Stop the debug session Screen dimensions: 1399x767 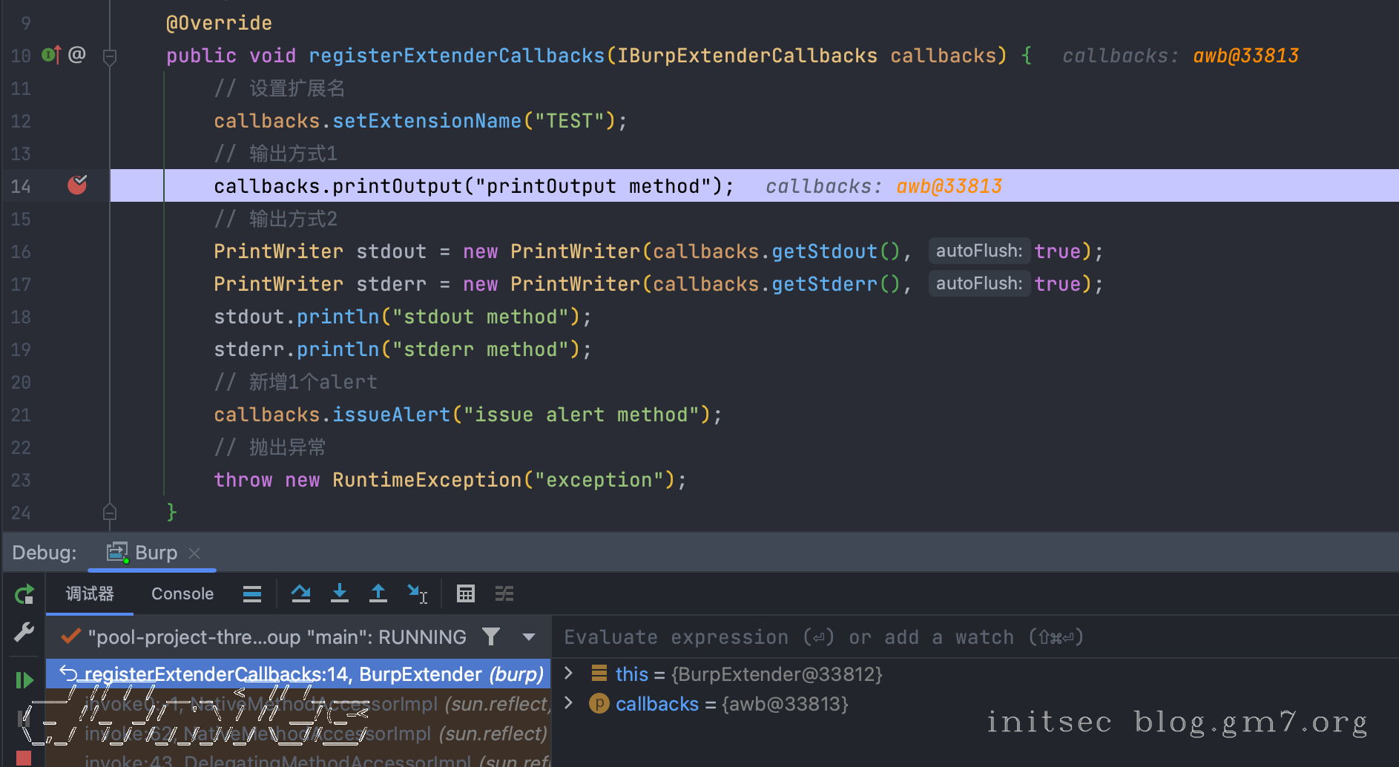[x=24, y=757]
